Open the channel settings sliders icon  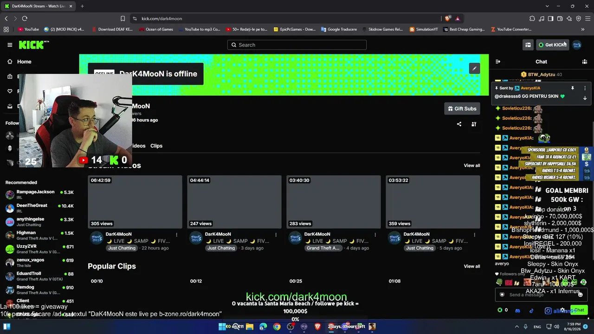(x=474, y=124)
